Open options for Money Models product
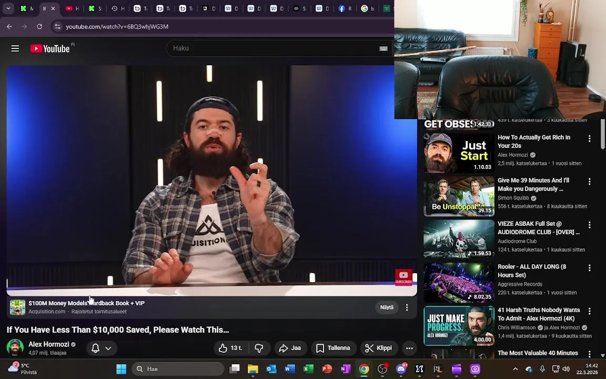Screen dimensions: 606x379 coord(407,307)
